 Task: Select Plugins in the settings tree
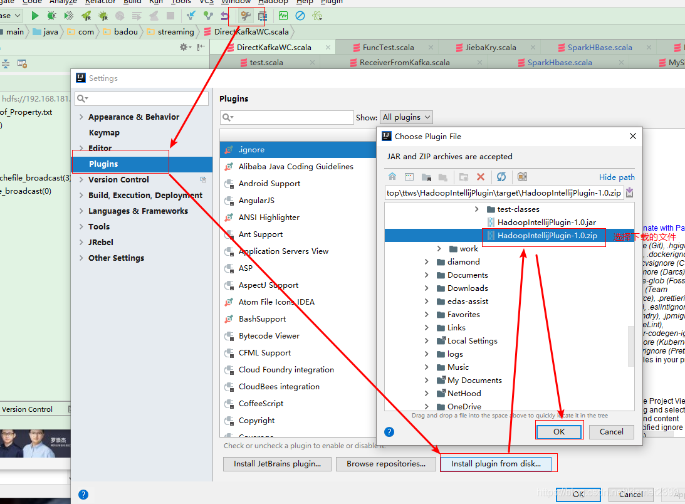coord(142,164)
